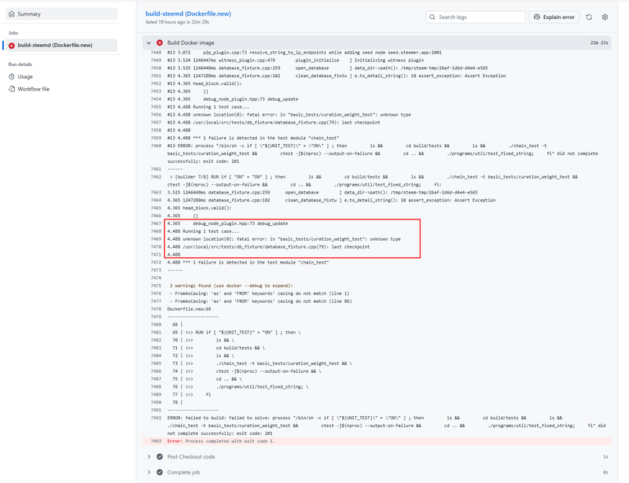
Task: Click the red failure icon on Build Docker image
Action: click(160, 42)
